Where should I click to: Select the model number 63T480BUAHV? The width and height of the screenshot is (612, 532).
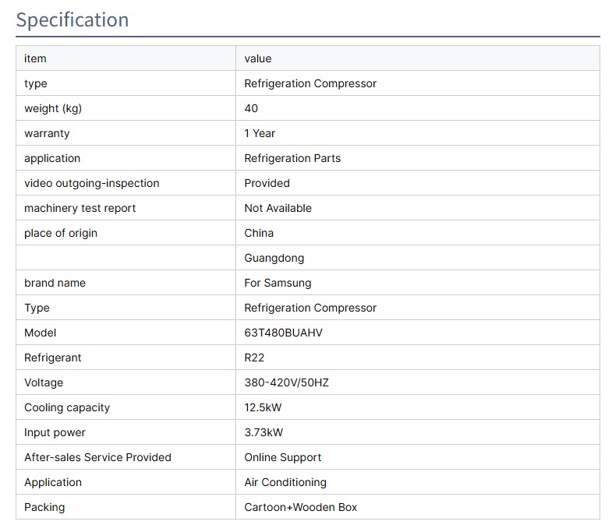point(283,333)
